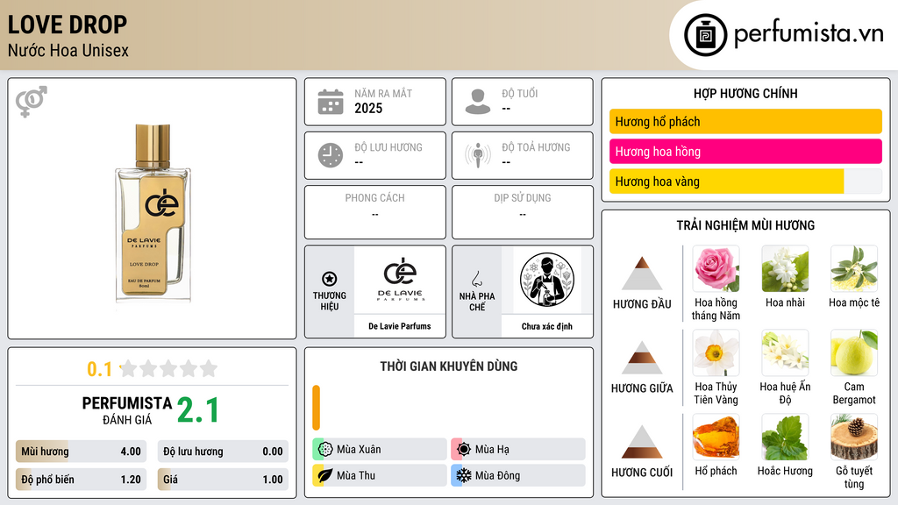Click the De Lavie Parfums brand logo
Screen dimensions: 898x505
(400, 280)
